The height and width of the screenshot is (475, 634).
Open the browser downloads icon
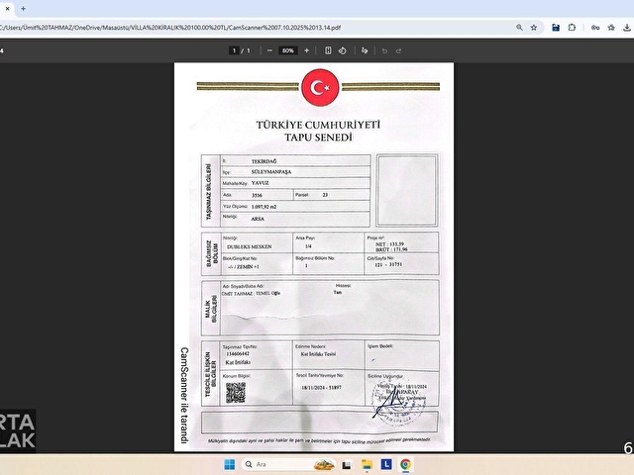[627, 28]
